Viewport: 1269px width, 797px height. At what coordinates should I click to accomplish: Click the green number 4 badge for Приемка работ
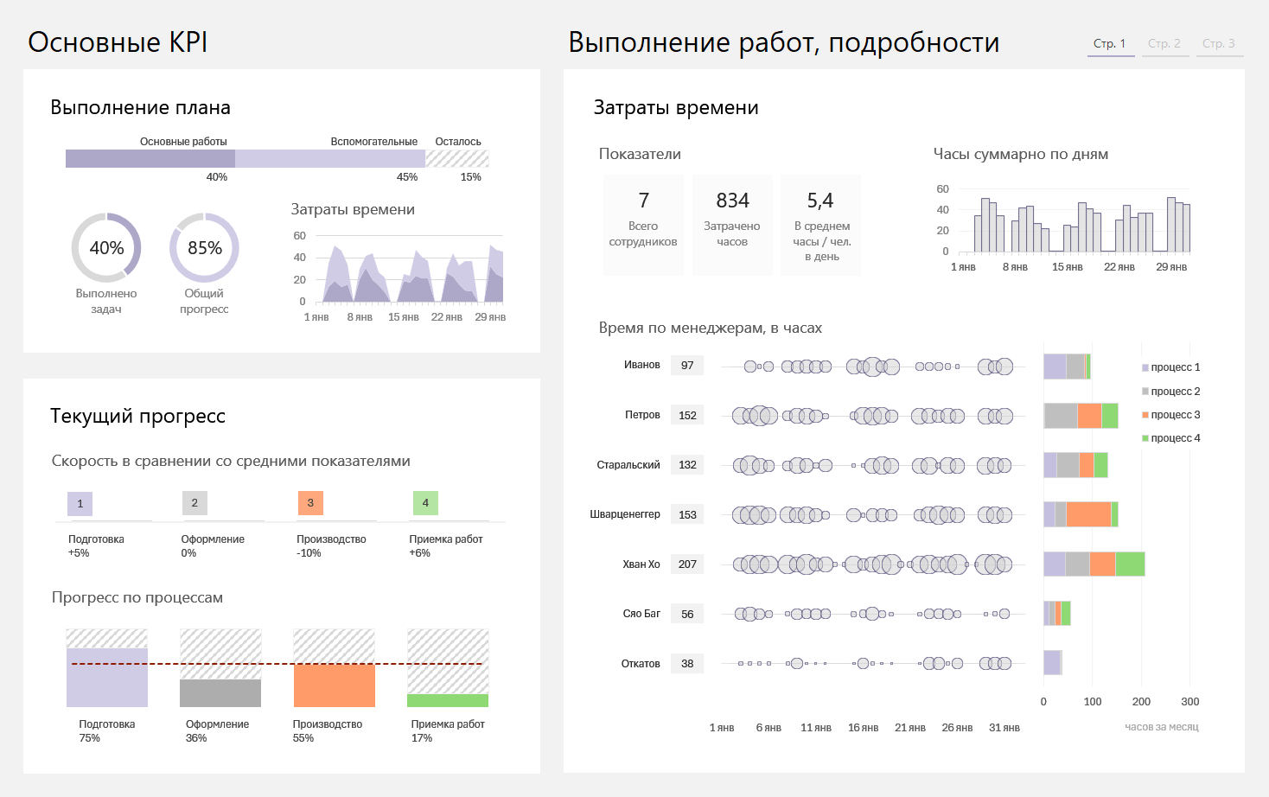pos(425,503)
